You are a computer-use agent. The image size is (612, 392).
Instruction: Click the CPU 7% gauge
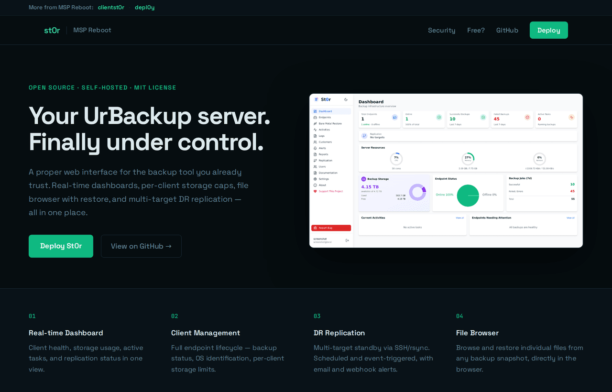[396, 159]
